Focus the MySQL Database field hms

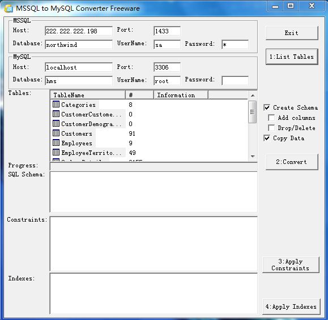[79, 81]
